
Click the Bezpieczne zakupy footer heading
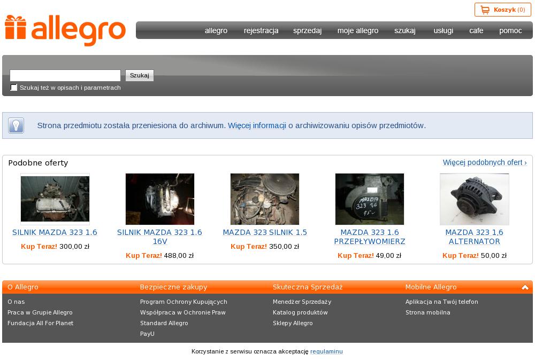click(173, 287)
